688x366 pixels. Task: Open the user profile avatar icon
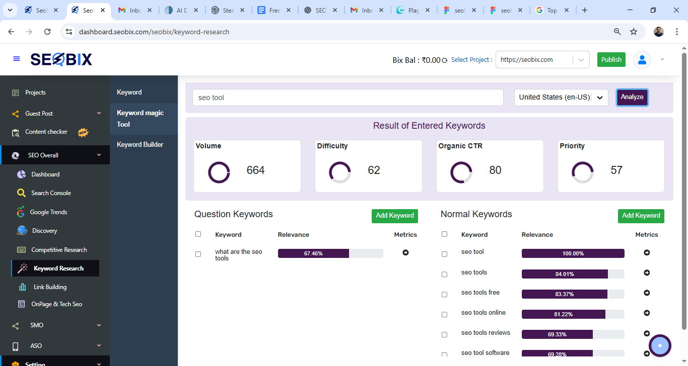pos(642,60)
